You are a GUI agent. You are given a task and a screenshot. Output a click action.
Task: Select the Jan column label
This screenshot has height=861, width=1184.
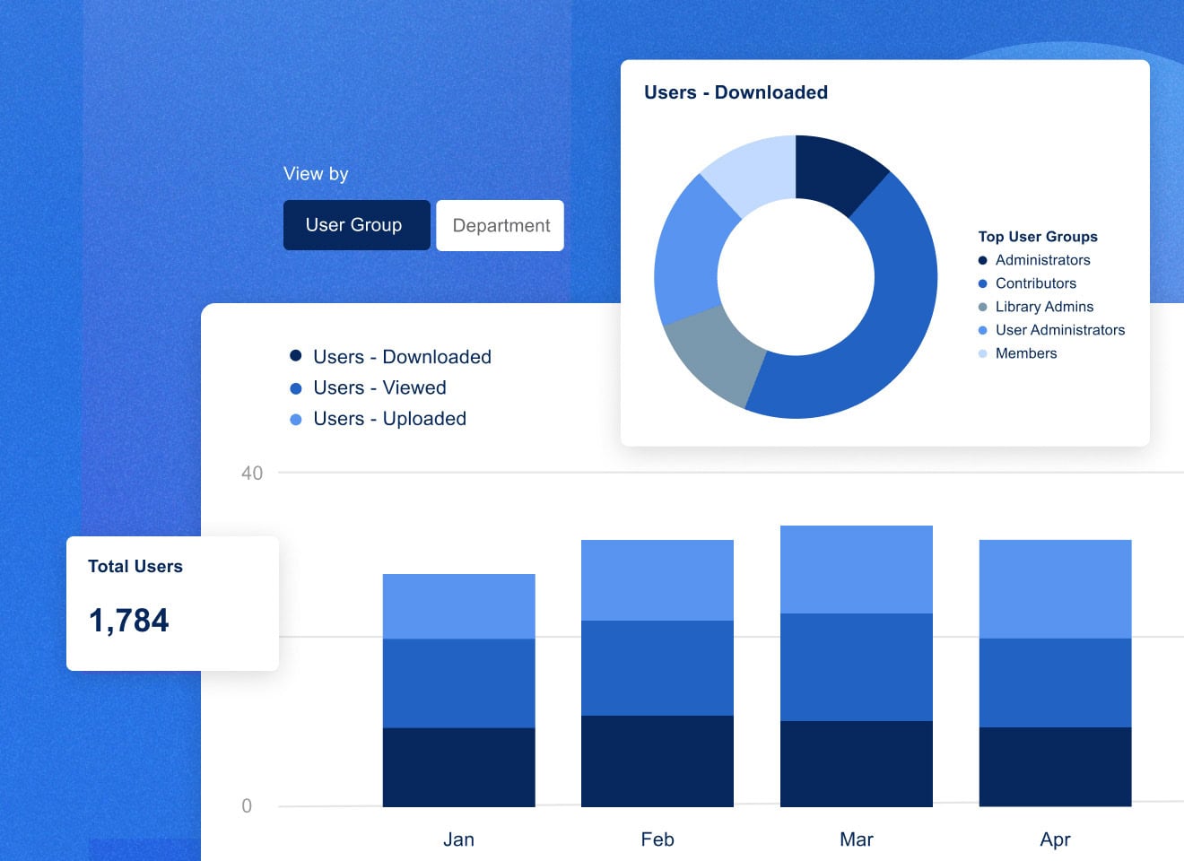(458, 839)
